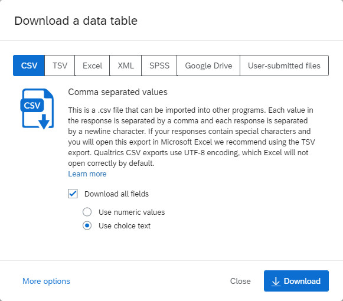The height and width of the screenshot is (301, 343).
Task: Uncheck the Download all fields checkbox
Action: (73, 194)
